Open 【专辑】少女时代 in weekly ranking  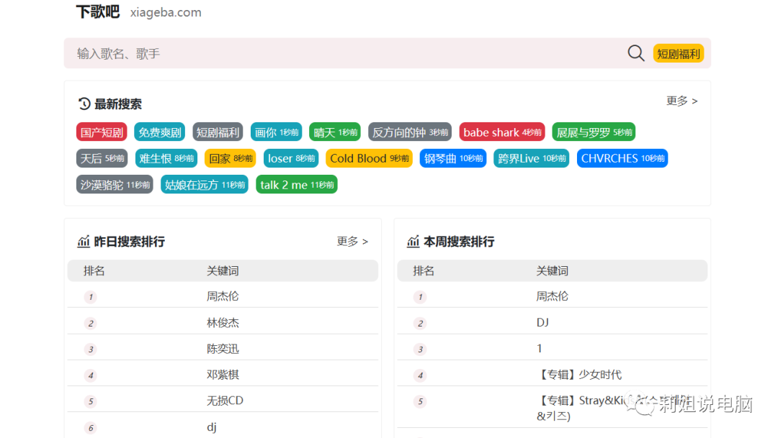pos(578,375)
